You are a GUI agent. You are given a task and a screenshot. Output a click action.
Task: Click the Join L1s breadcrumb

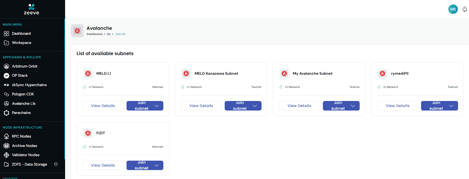tap(120, 34)
